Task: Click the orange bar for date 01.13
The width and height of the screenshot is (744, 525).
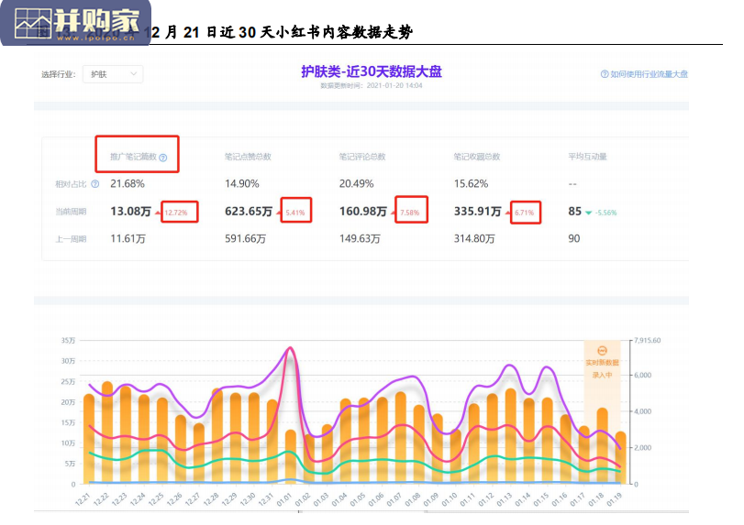Action: click(511, 436)
